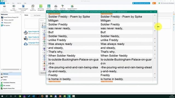Open PowerPoint from the taskbar
Viewport: 175px width, 98px height.
[60, 96]
